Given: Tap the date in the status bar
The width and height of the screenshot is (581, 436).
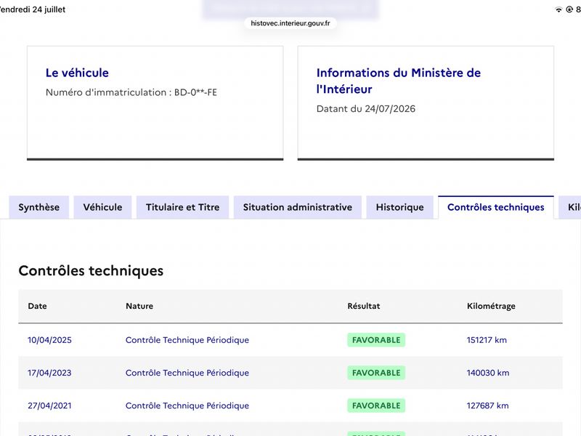Looking at the screenshot, I should pyautogui.click(x=33, y=9).
